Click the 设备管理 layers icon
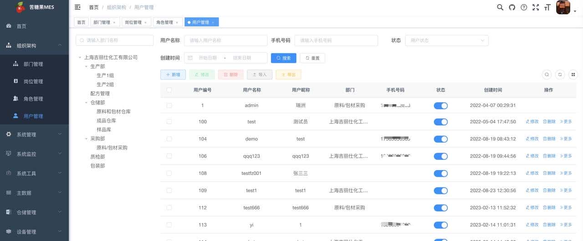 point(9,231)
